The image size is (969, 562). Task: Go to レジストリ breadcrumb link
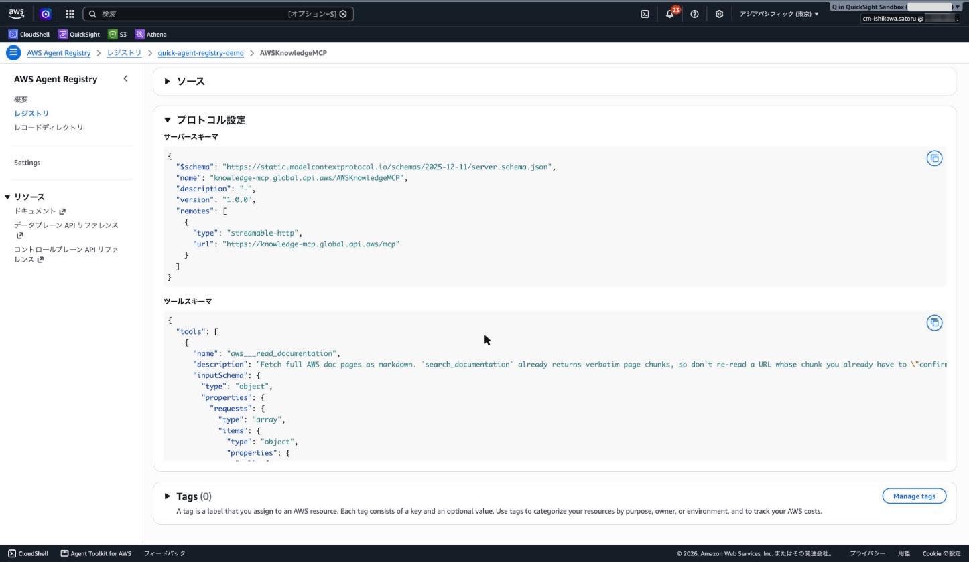124,53
